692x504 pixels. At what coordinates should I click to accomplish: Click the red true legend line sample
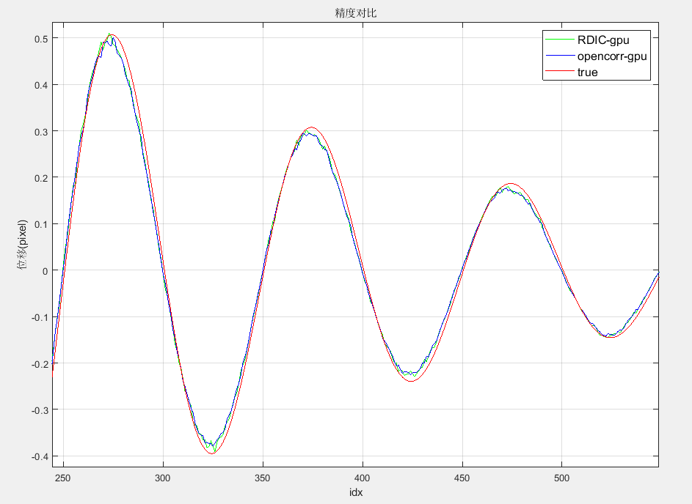coord(559,73)
